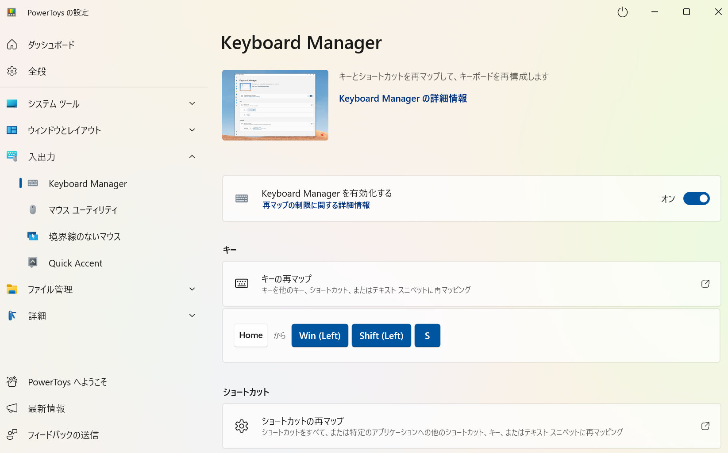Viewport: 728px width, 453px height.
Task: Click the オン label beside the toggle
Action: point(668,199)
